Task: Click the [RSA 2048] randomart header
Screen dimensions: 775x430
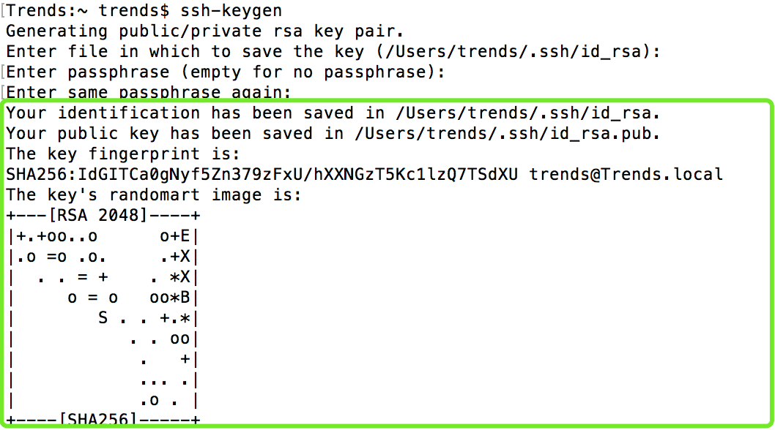Action: (x=103, y=216)
